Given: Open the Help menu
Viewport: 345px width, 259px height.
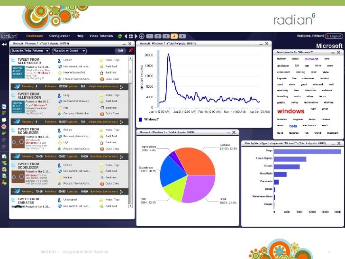Looking at the screenshot, I should [x=80, y=36].
